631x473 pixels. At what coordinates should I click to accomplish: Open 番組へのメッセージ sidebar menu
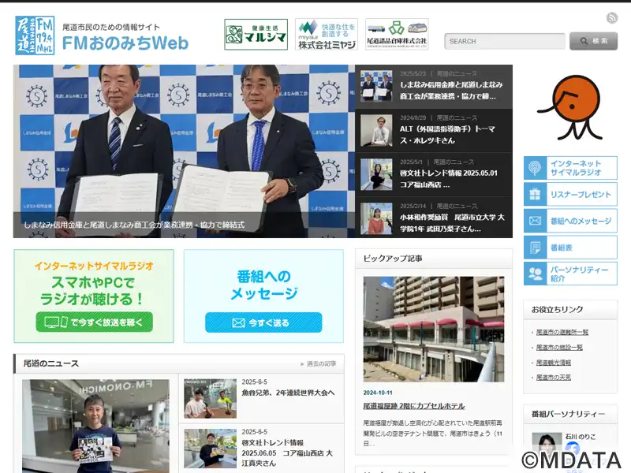(x=570, y=221)
